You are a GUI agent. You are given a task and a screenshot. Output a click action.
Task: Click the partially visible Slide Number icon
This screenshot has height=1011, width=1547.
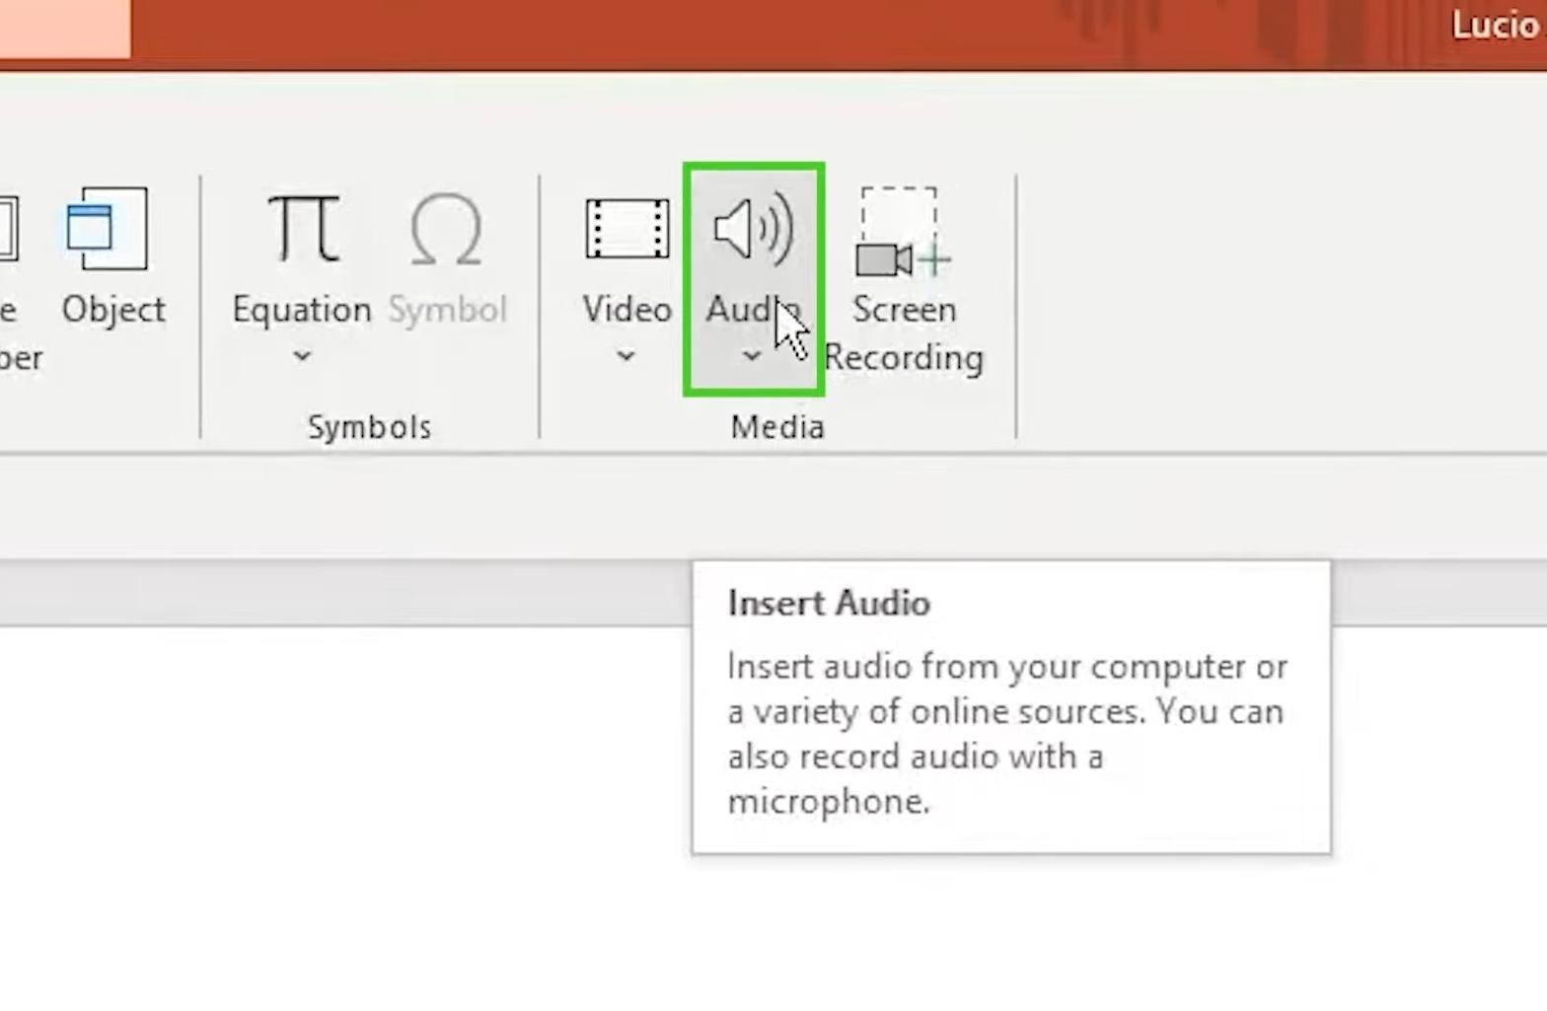(x=8, y=229)
